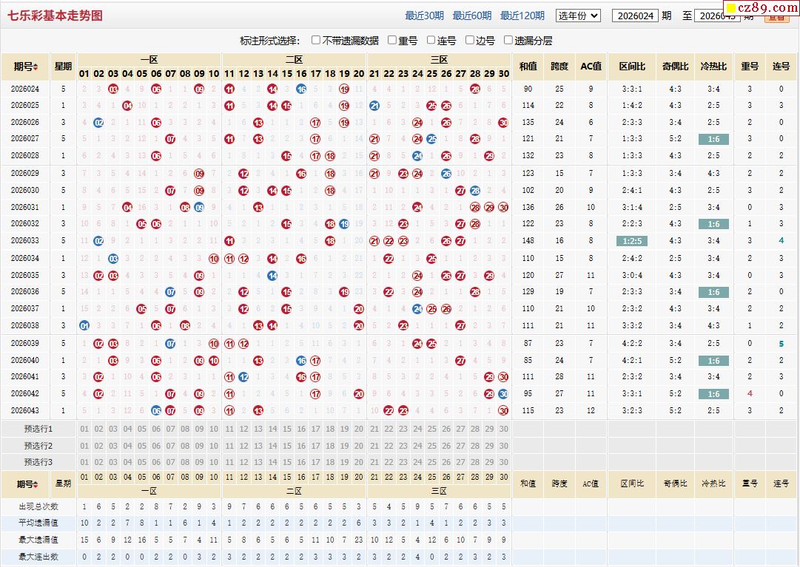Viewport: 800px width, 567px height.
Task: Toggle the 重号 checkbox
Action: pos(392,41)
